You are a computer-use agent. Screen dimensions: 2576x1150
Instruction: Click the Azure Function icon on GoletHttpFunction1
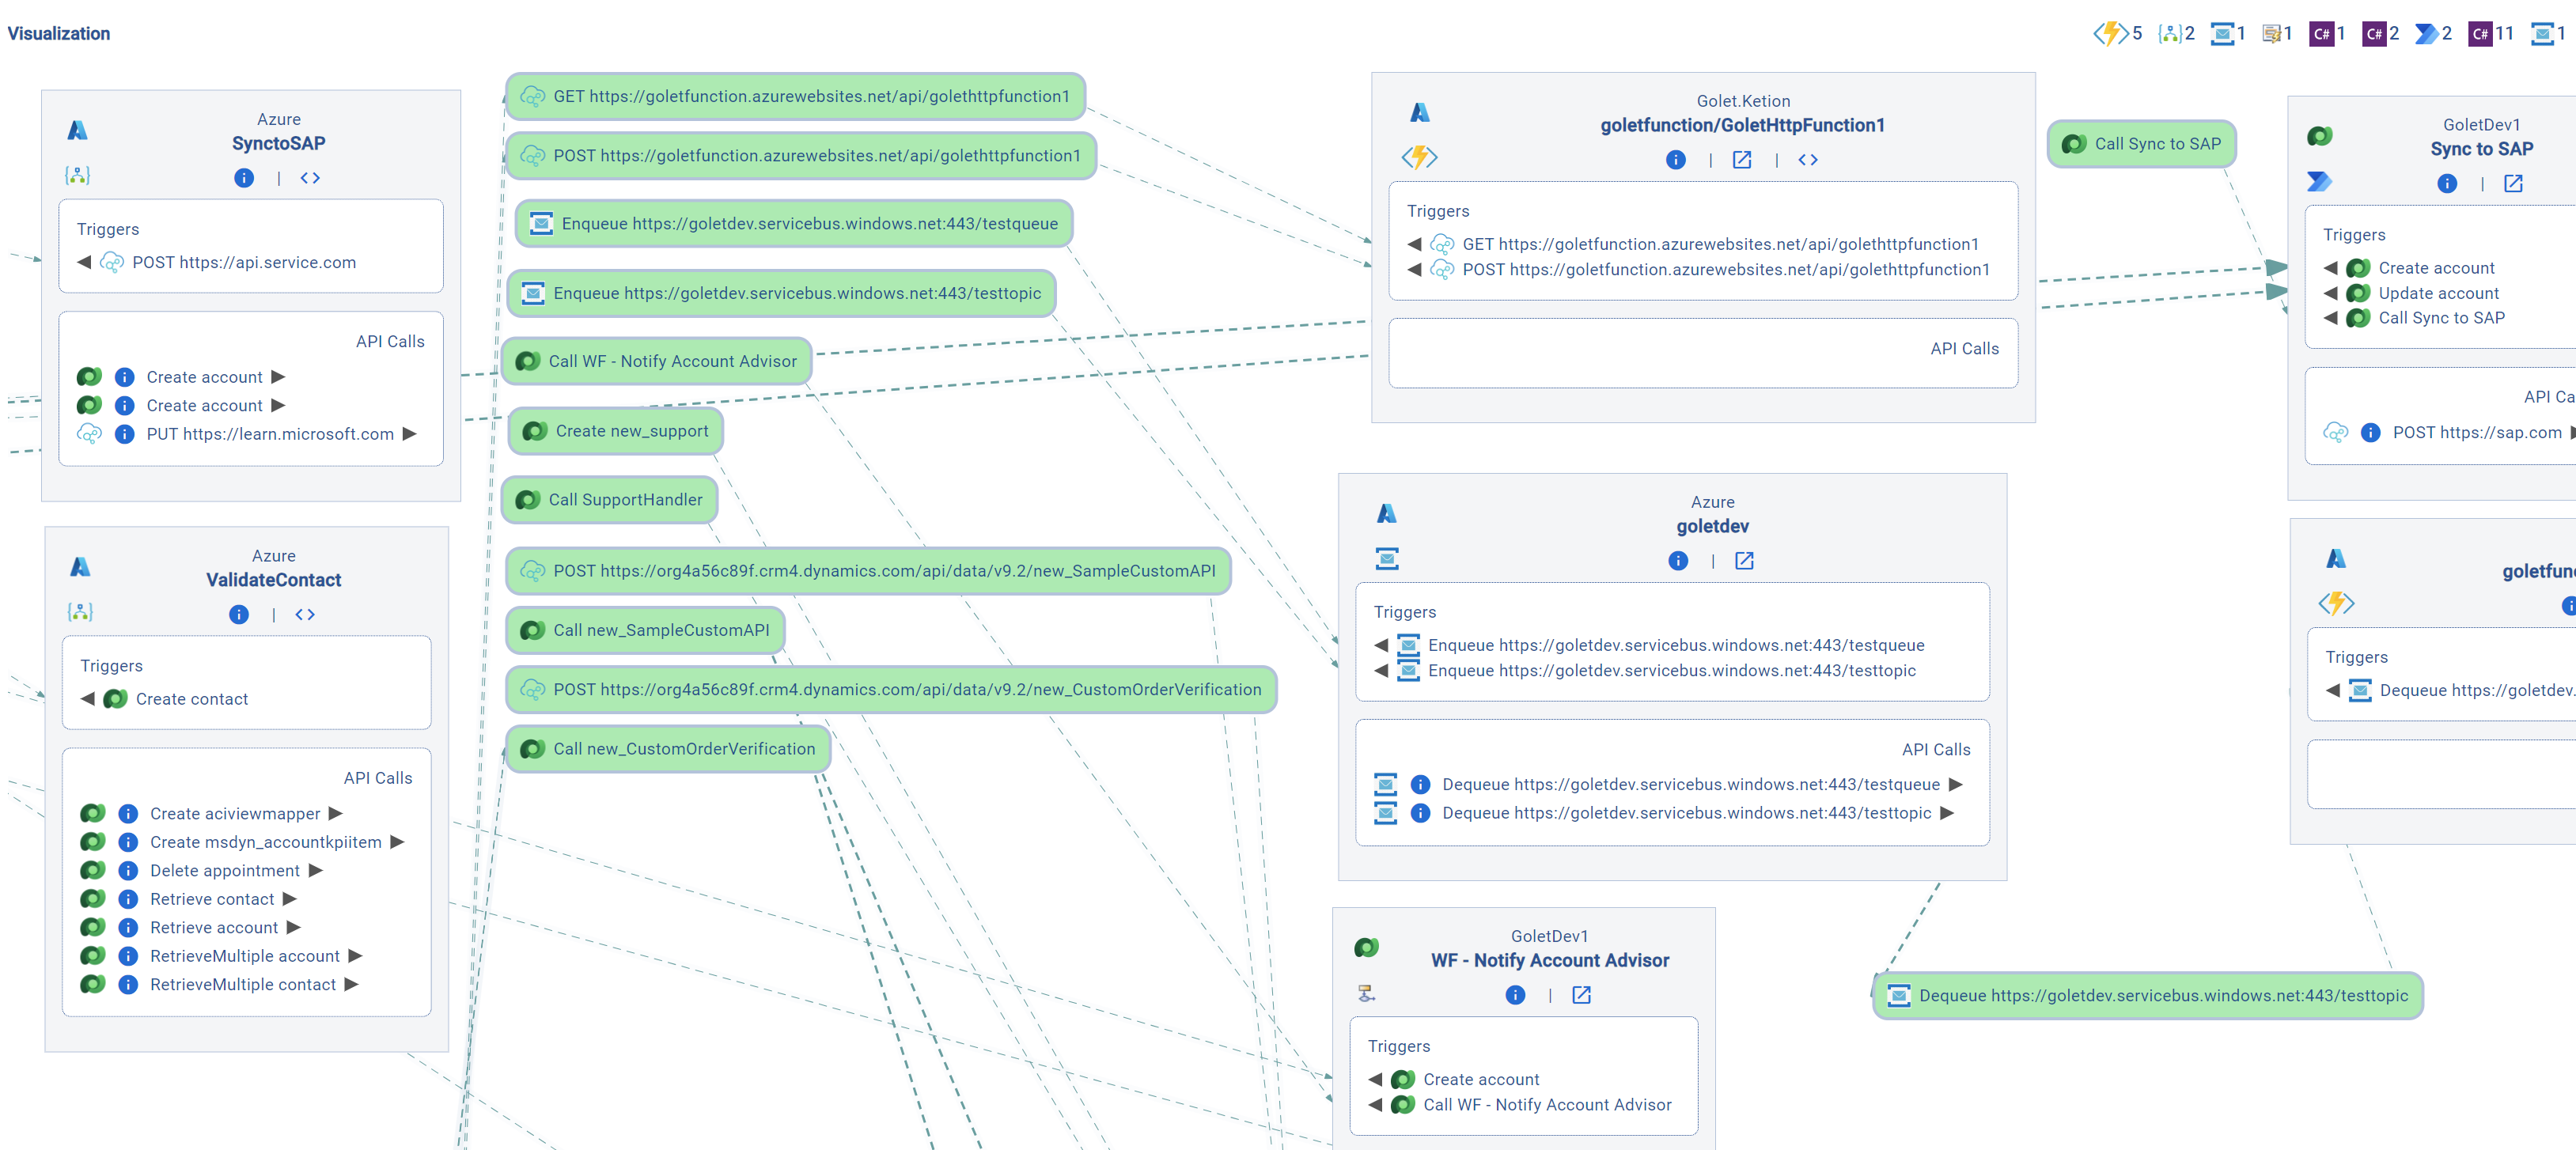pos(1419,158)
